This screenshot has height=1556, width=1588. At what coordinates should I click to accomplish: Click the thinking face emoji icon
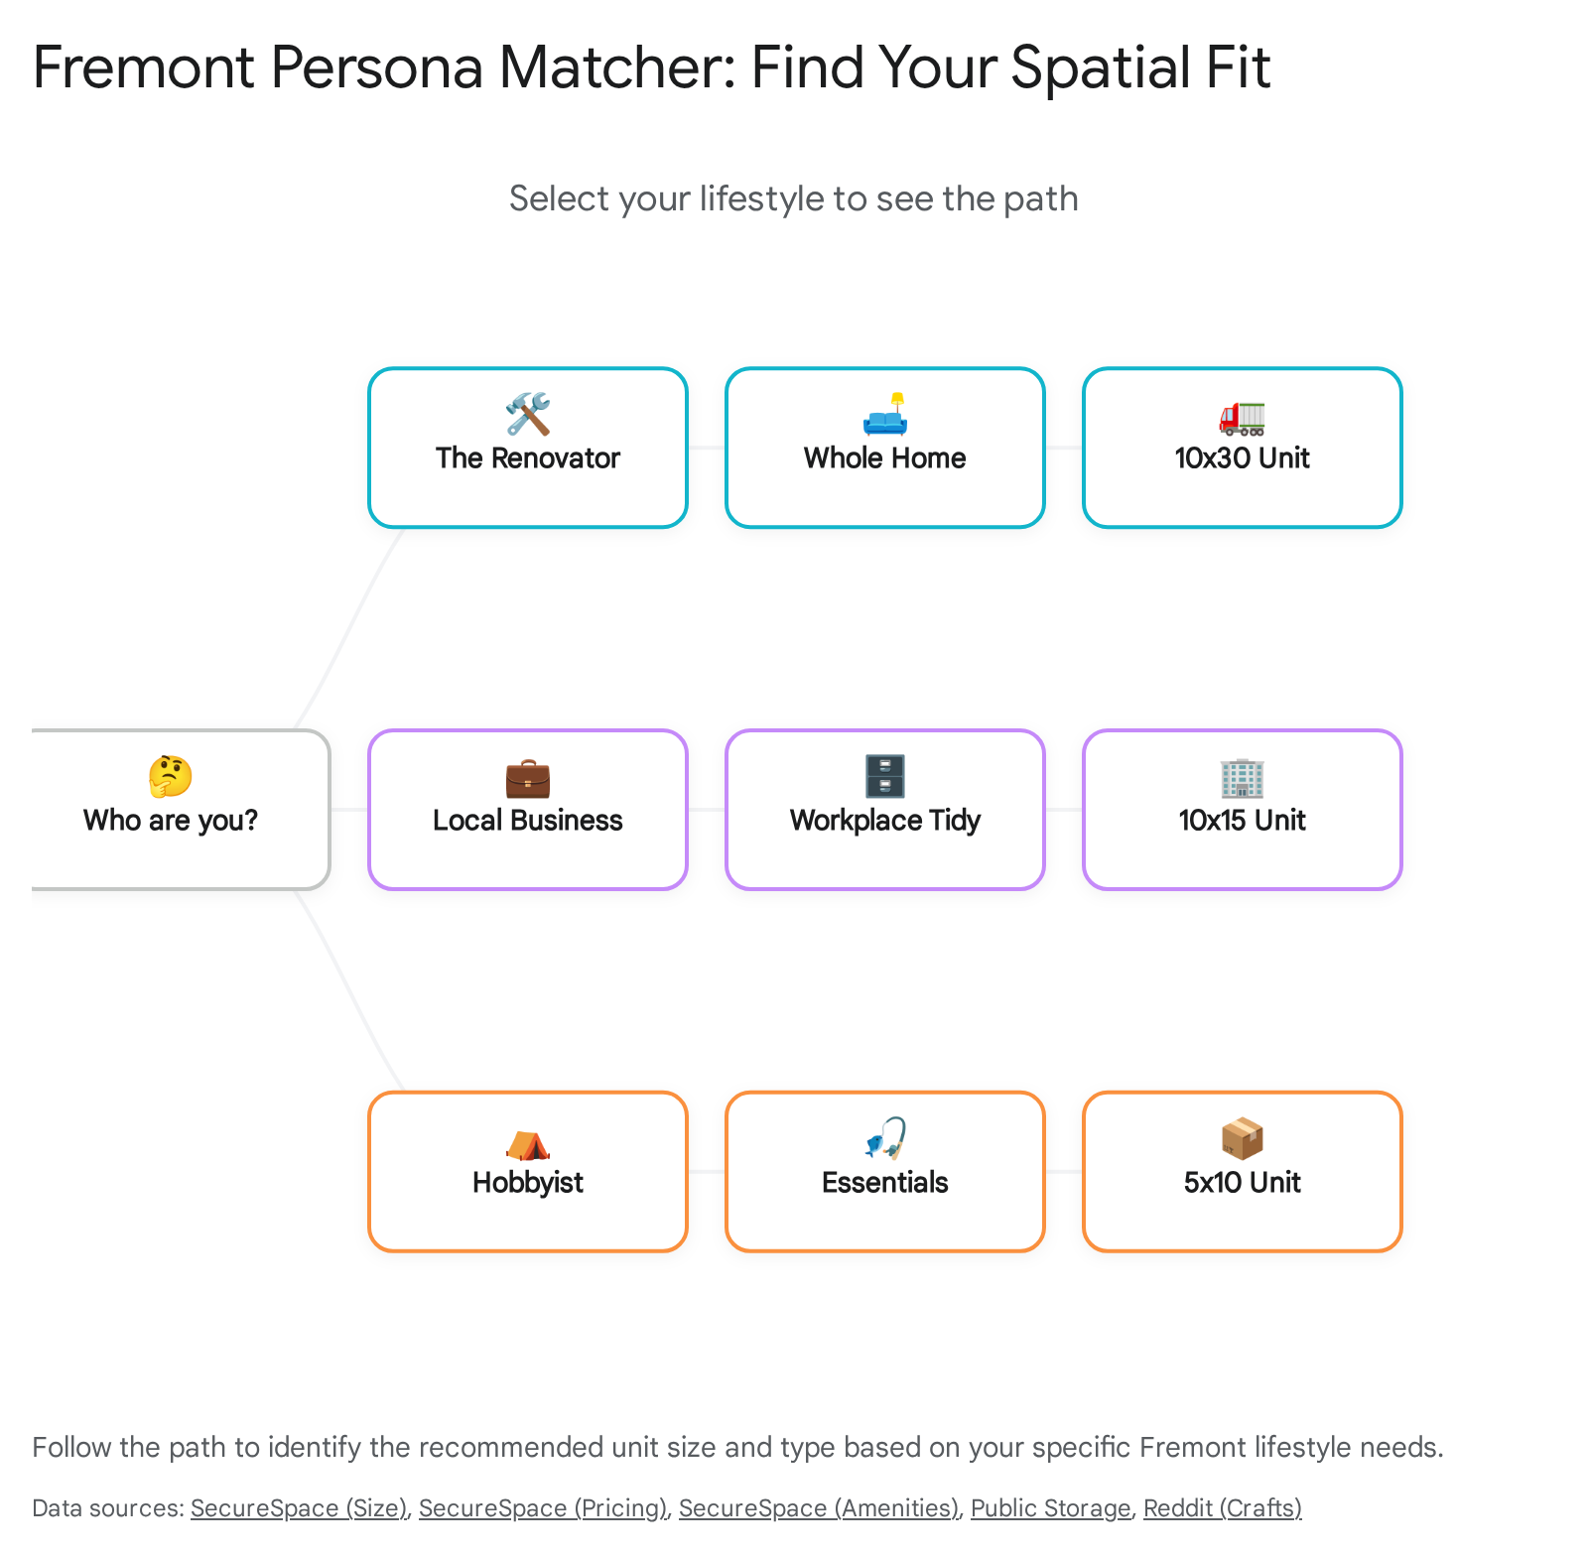click(170, 776)
